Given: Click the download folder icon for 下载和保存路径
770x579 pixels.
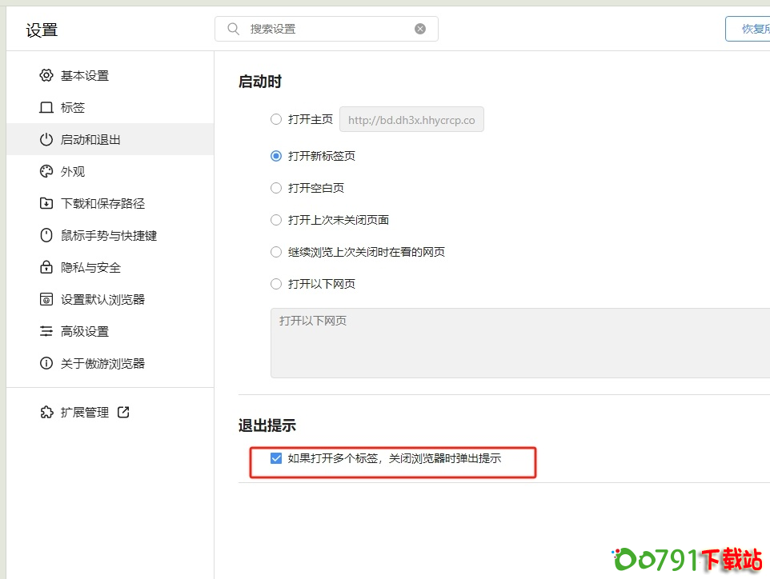Looking at the screenshot, I should (x=46, y=203).
